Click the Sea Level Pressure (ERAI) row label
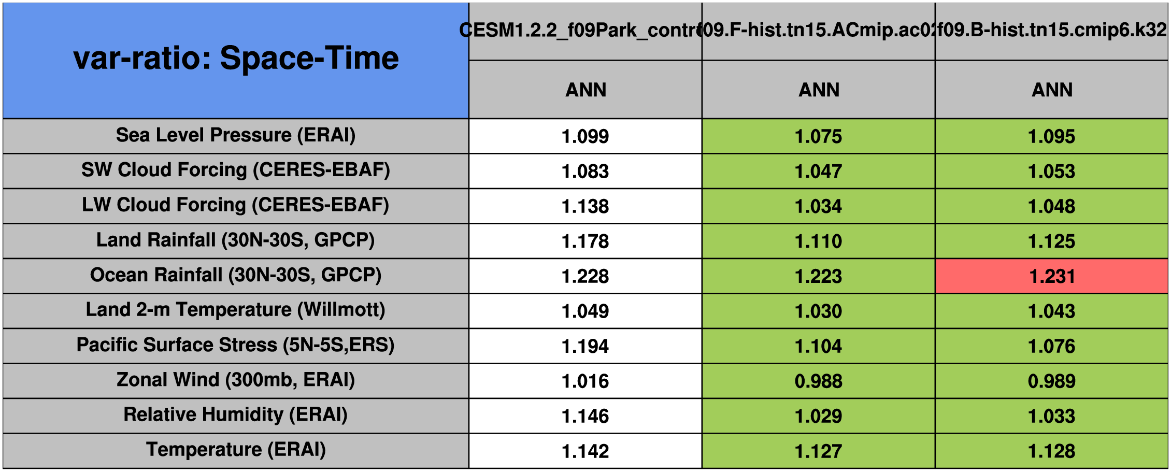1171x472 pixels. [236, 136]
